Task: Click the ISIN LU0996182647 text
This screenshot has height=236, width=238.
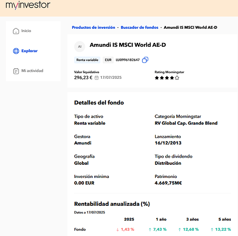Action: point(128,60)
